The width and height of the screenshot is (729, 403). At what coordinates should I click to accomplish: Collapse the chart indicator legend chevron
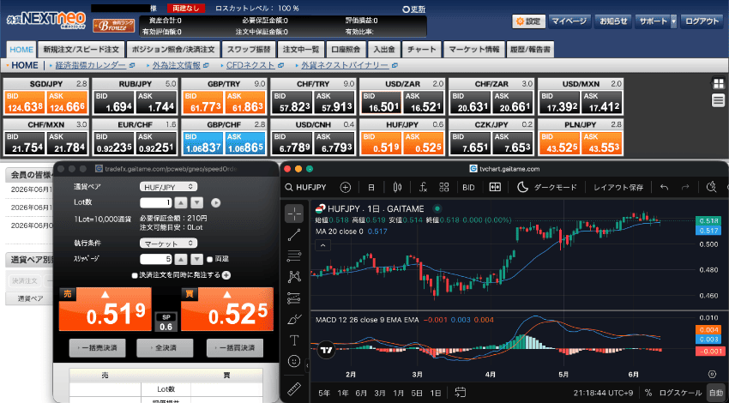coord(322,245)
